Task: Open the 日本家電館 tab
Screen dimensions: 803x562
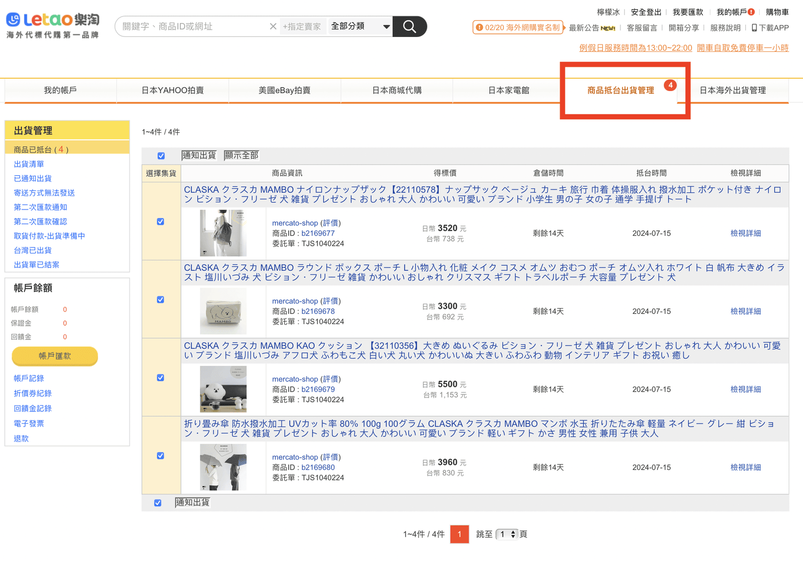Action: pos(509,90)
